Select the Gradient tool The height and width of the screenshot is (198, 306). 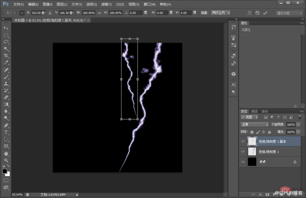click(6, 104)
